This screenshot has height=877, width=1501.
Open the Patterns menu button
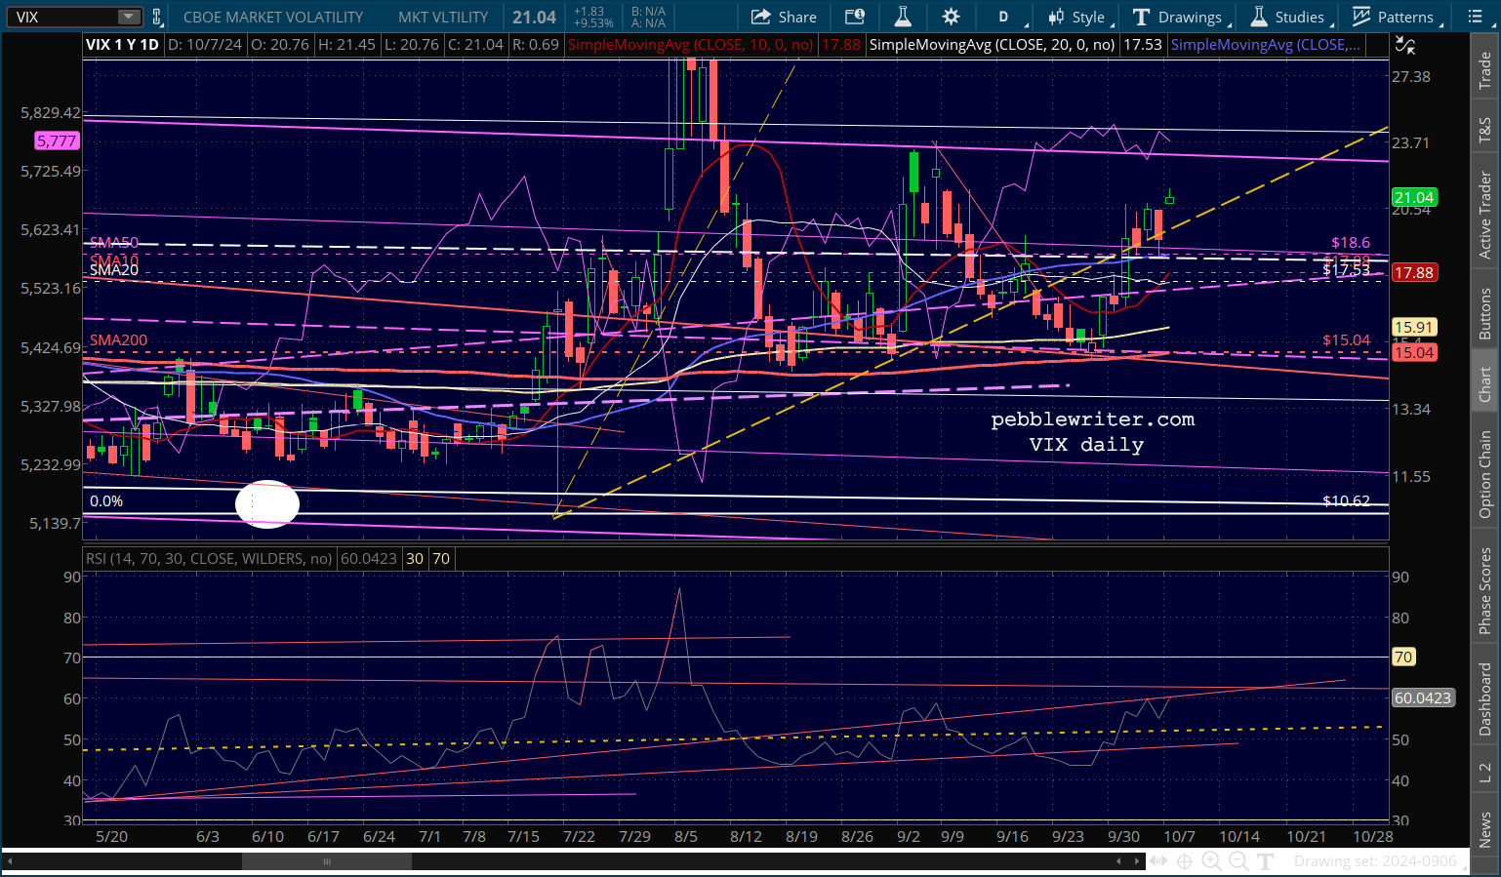1393,17
